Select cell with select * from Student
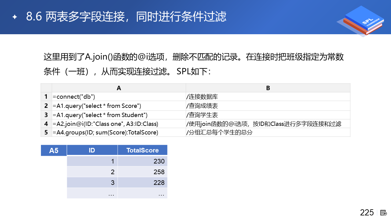Viewport: 391px width, 220px height. [119, 115]
